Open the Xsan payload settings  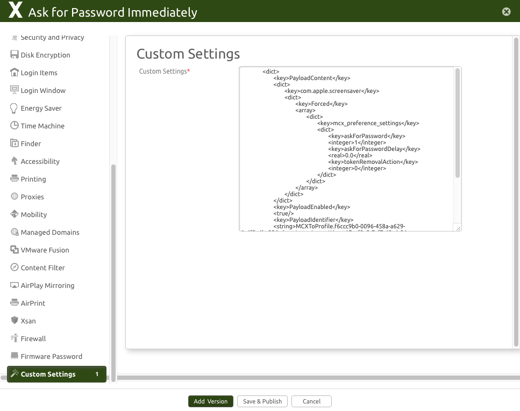[28, 321]
